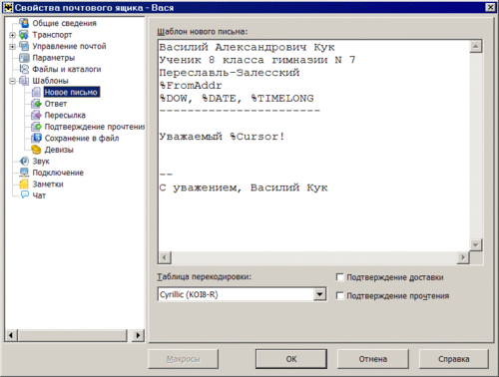
Task: Click the Макросы button
Action: pyautogui.click(x=184, y=359)
